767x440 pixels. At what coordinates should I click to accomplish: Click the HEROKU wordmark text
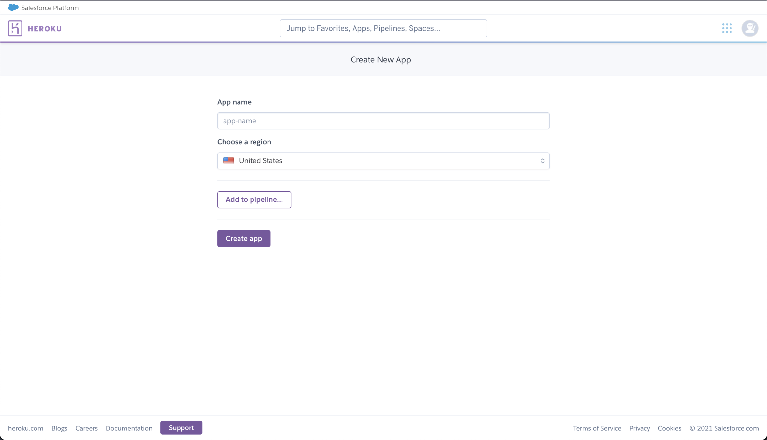tap(45, 29)
